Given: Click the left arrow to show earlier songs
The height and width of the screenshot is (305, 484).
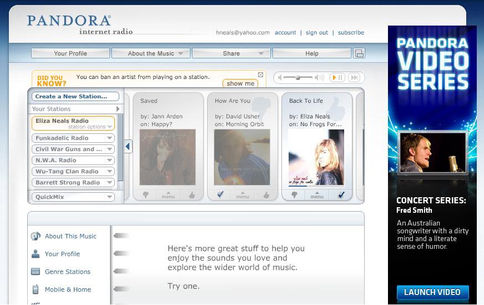Looking at the screenshot, I should pos(128,146).
